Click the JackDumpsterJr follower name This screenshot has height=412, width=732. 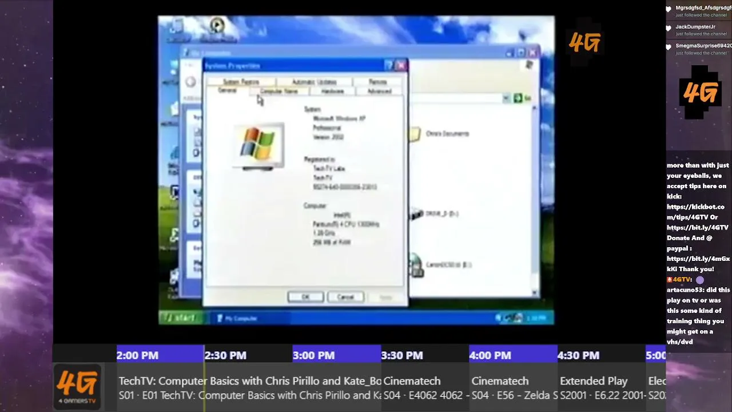pyautogui.click(x=695, y=27)
